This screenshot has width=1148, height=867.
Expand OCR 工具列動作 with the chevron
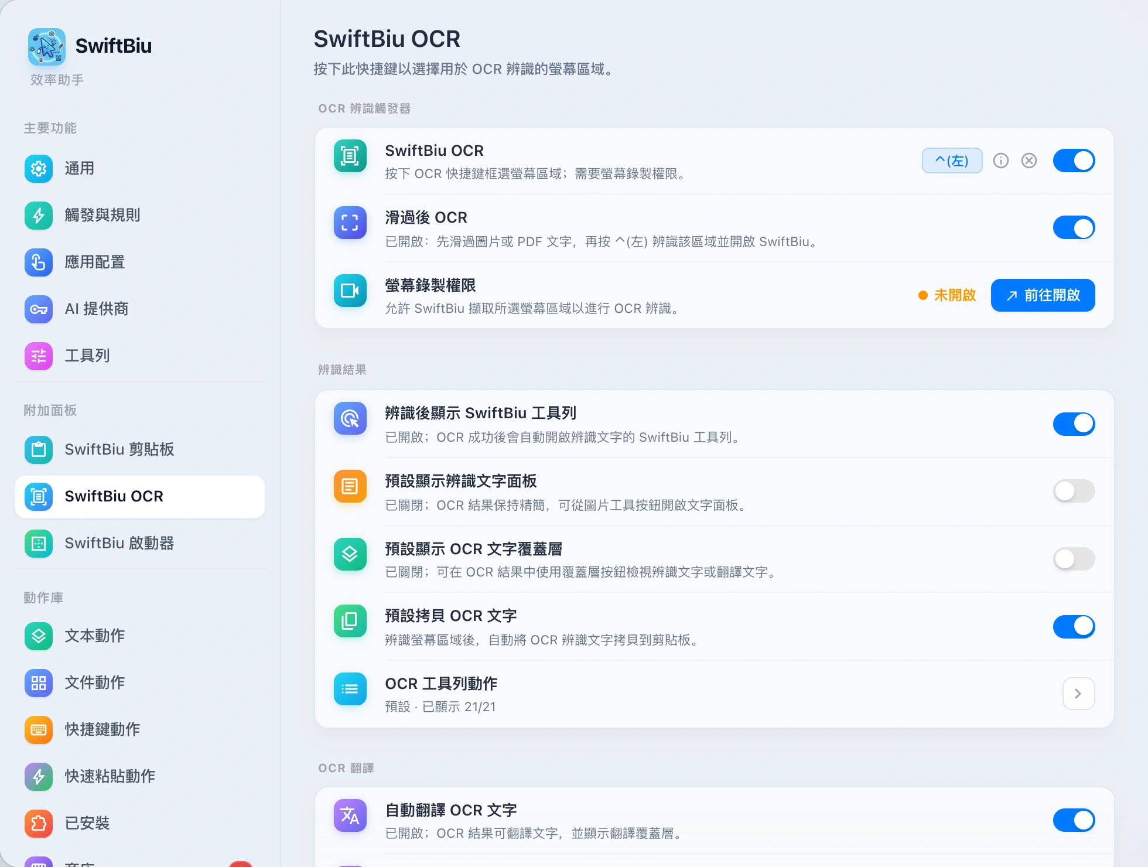click(x=1078, y=694)
